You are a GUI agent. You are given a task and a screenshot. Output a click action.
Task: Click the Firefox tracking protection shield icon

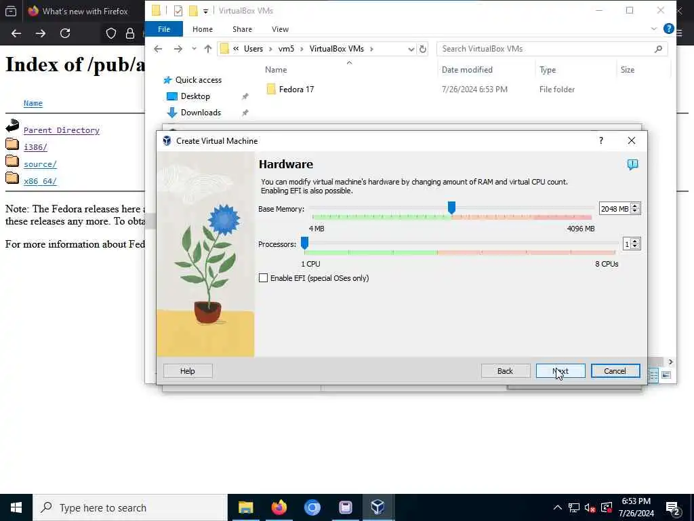tap(111, 33)
